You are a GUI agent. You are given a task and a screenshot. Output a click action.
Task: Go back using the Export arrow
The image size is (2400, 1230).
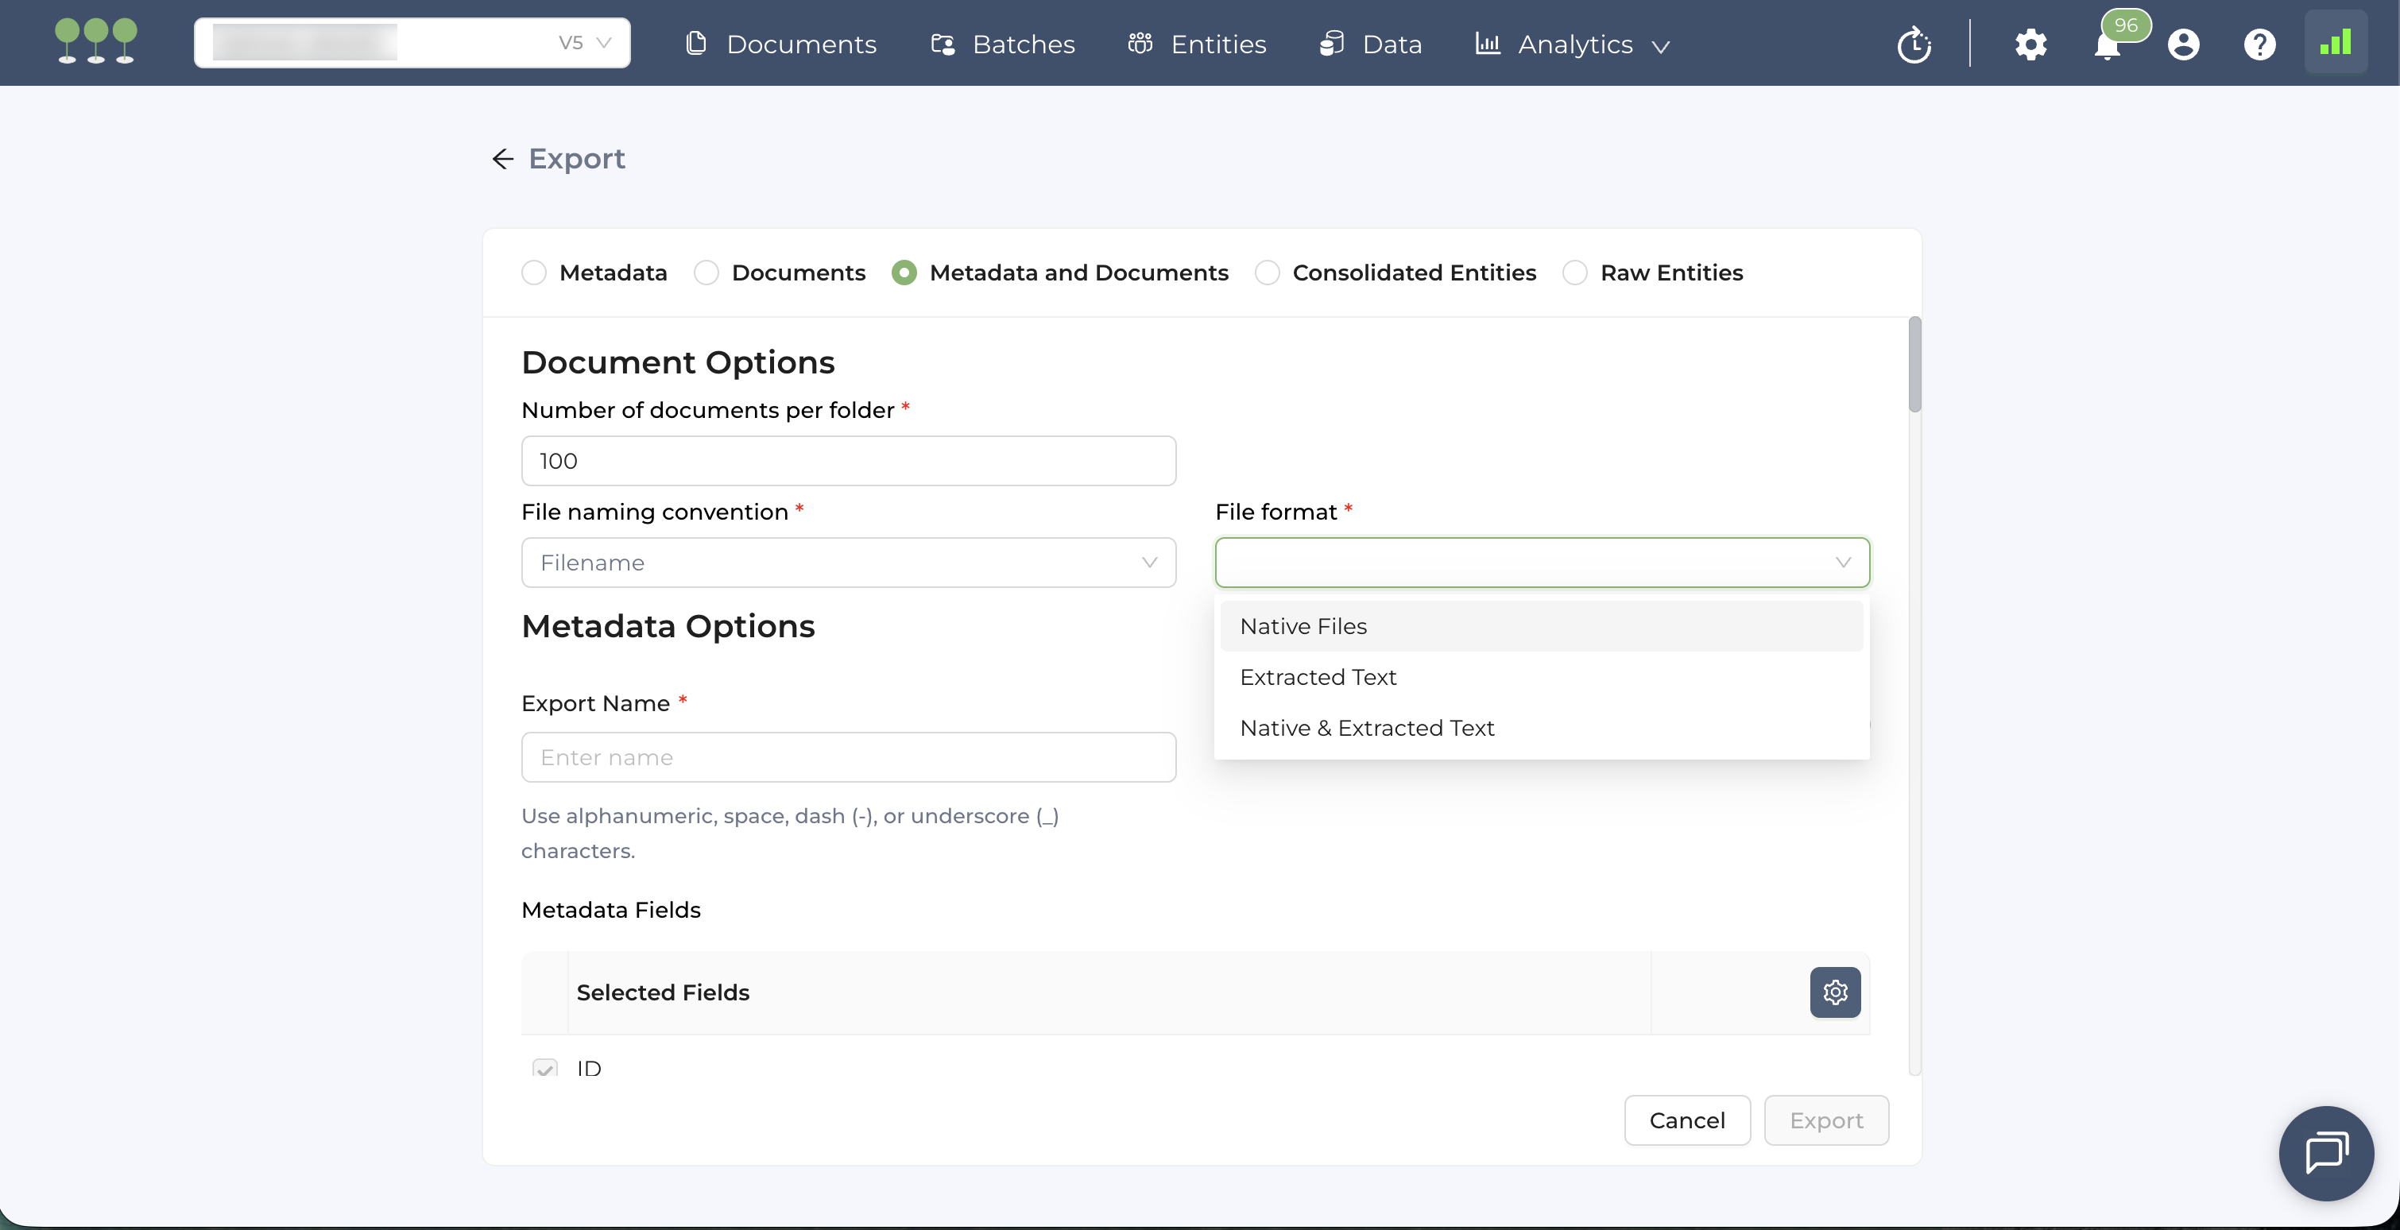point(503,158)
